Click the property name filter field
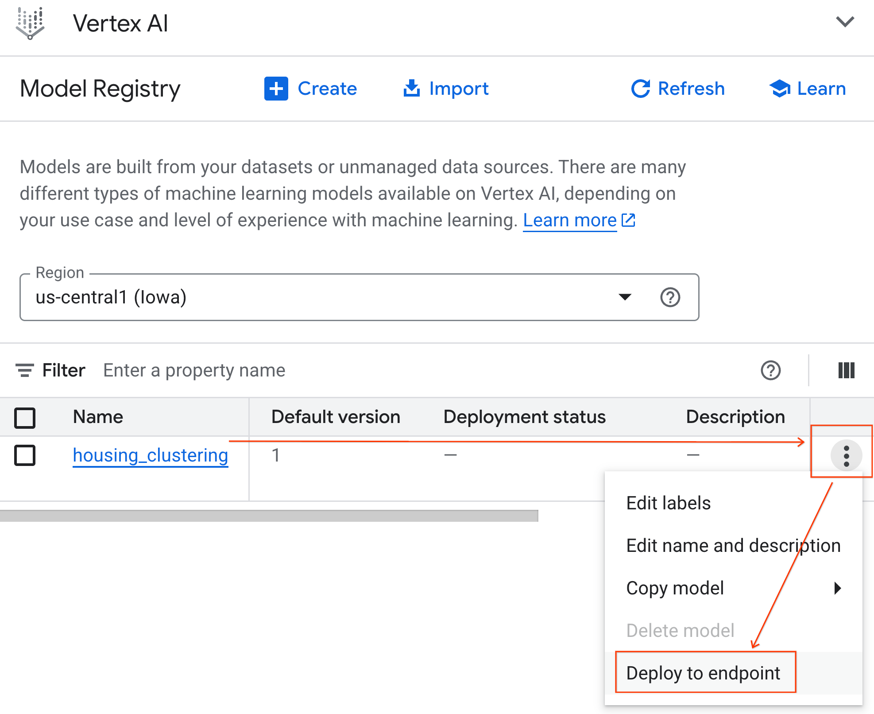 click(x=194, y=370)
